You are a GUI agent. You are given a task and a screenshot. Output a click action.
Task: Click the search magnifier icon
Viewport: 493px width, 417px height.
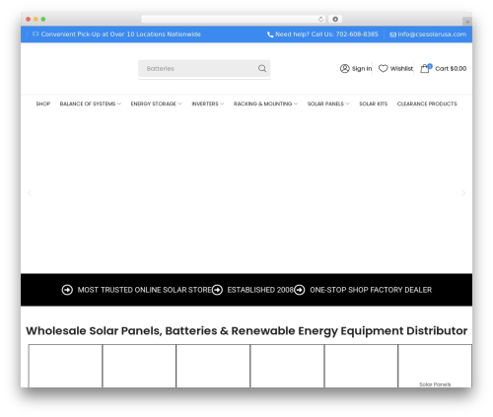262,68
